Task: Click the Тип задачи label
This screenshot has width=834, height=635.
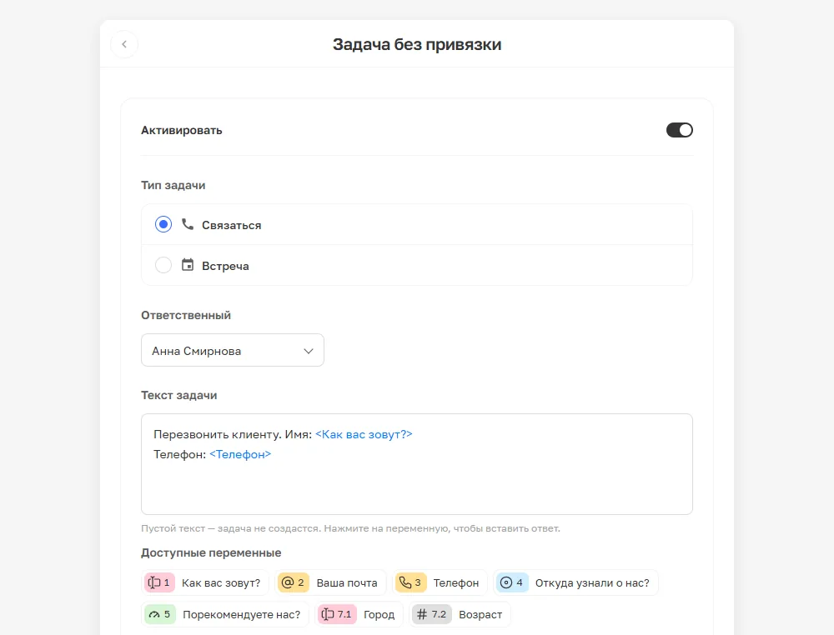Action: [173, 186]
